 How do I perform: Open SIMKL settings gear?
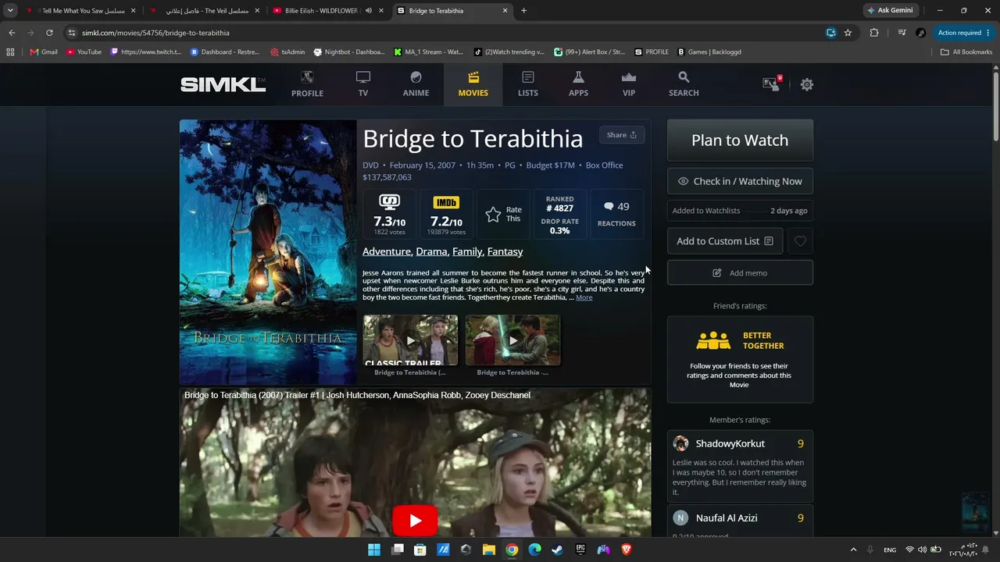pos(807,84)
